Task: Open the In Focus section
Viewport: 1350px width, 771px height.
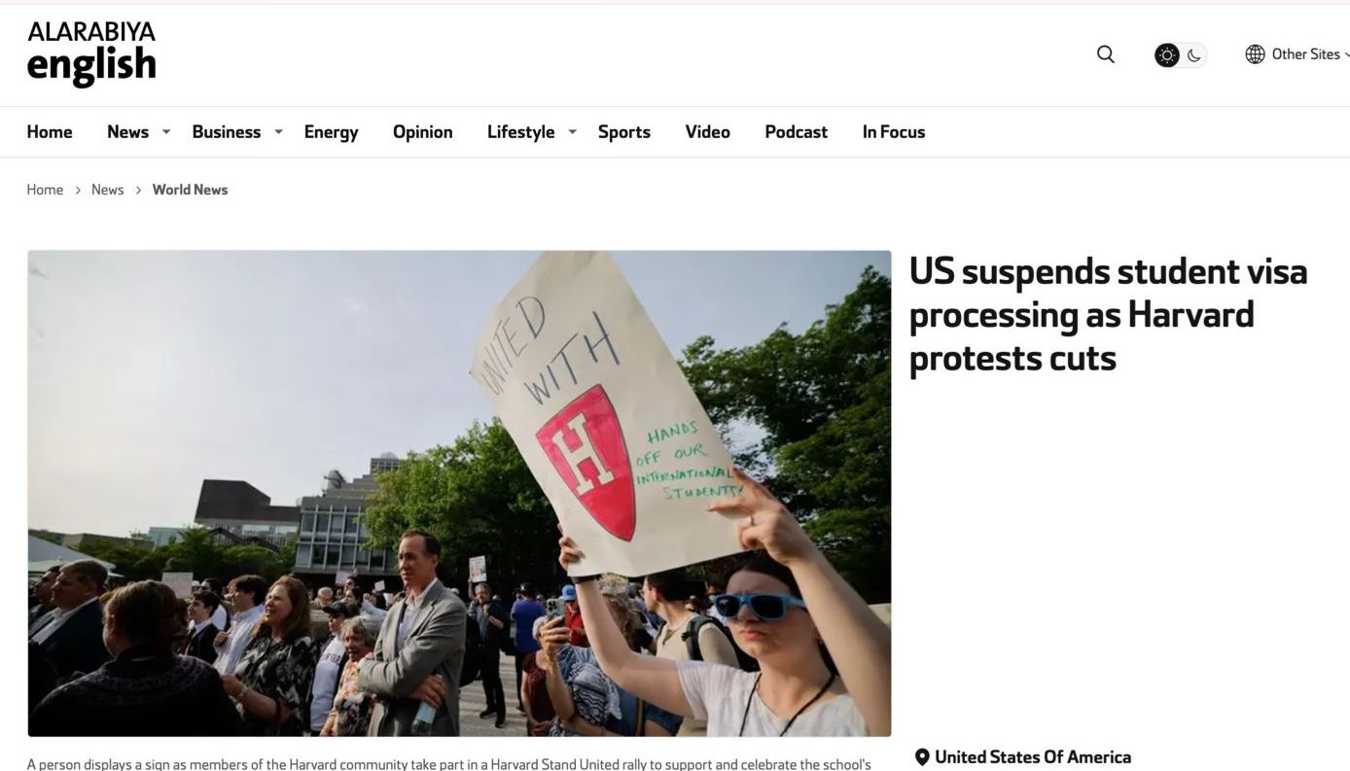Action: tap(893, 132)
